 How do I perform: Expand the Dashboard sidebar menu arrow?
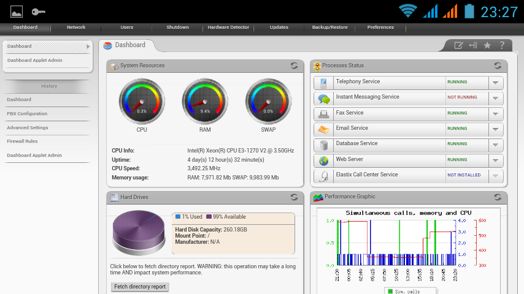[x=88, y=47]
